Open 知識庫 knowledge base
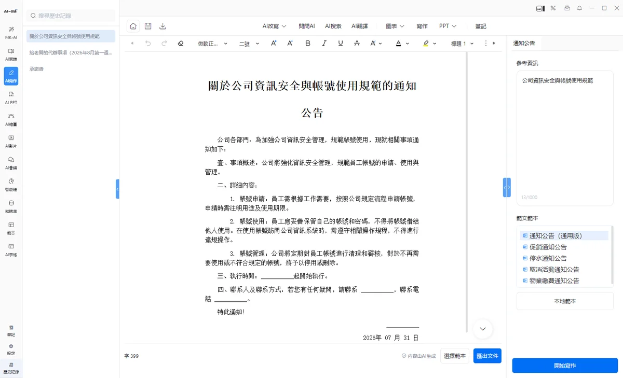623x378 pixels. click(x=11, y=206)
